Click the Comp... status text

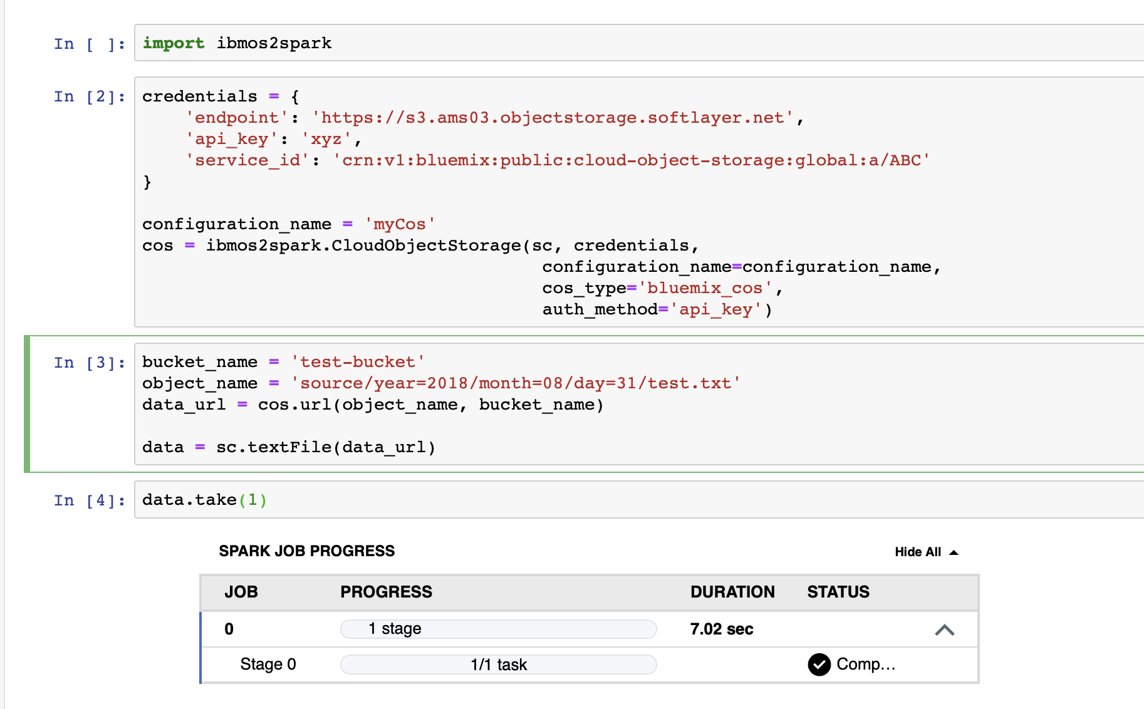point(866,664)
